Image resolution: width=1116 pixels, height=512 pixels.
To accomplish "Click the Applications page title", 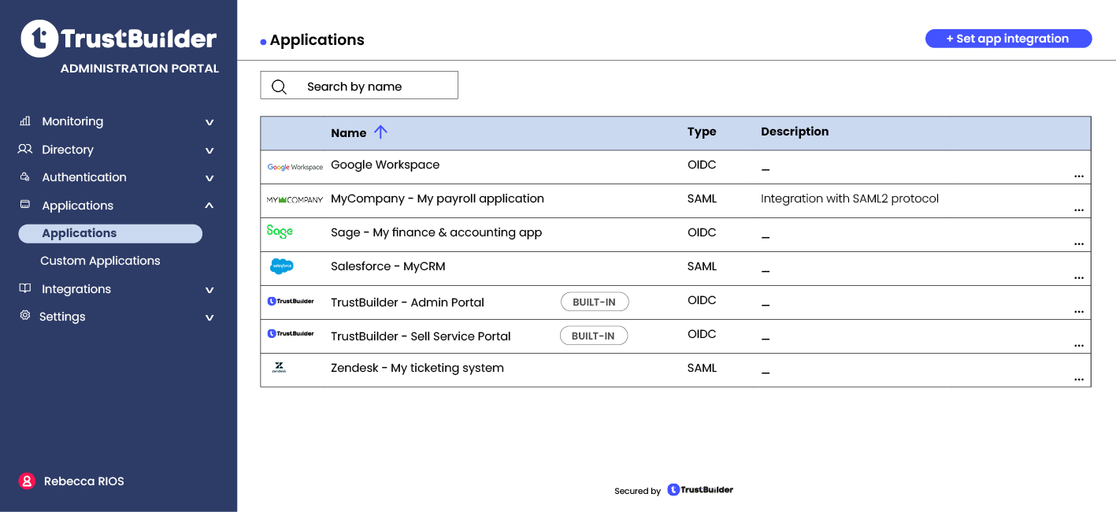I will click(x=317, y=40).
